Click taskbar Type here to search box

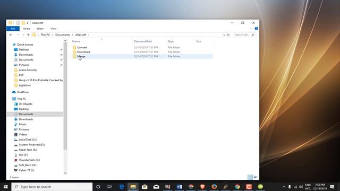[x=52, y=187]
